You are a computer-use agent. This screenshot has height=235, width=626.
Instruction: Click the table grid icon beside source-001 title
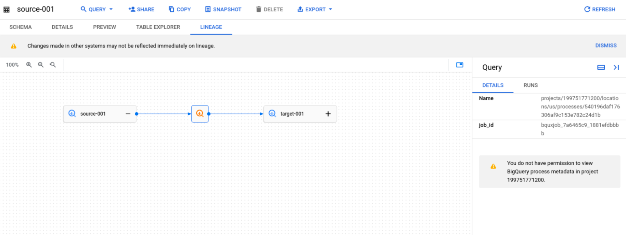[x=7, y=9]
